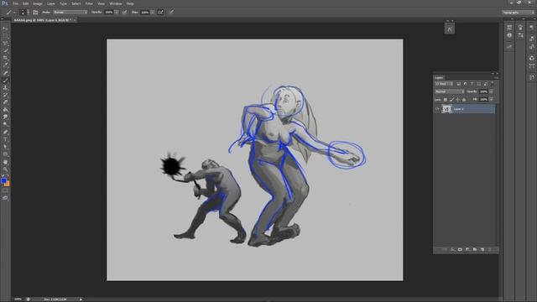The image size is (537, 302).
Task: Select the Magic Wand tool
Action: (5, 50)
